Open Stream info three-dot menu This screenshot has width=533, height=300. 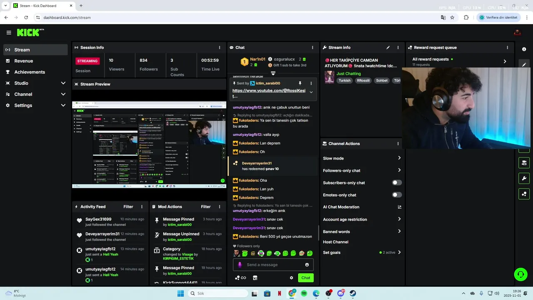tap(398, 47)
